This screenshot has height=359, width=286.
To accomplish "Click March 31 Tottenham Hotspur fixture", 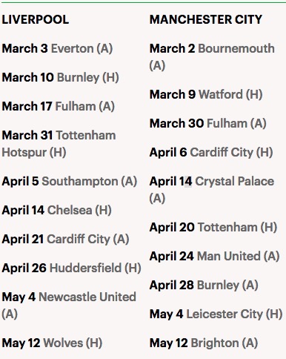I will point(59,144).
